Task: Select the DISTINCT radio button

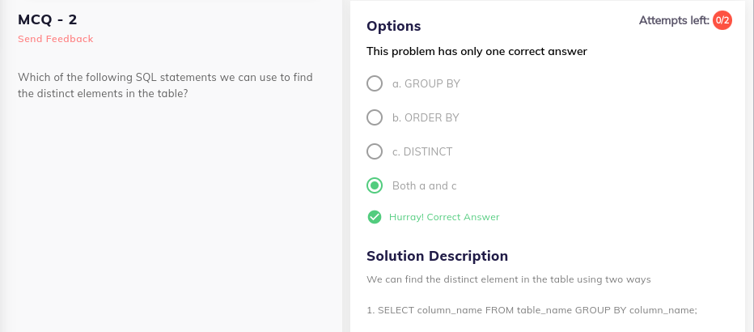Action: 374,151
